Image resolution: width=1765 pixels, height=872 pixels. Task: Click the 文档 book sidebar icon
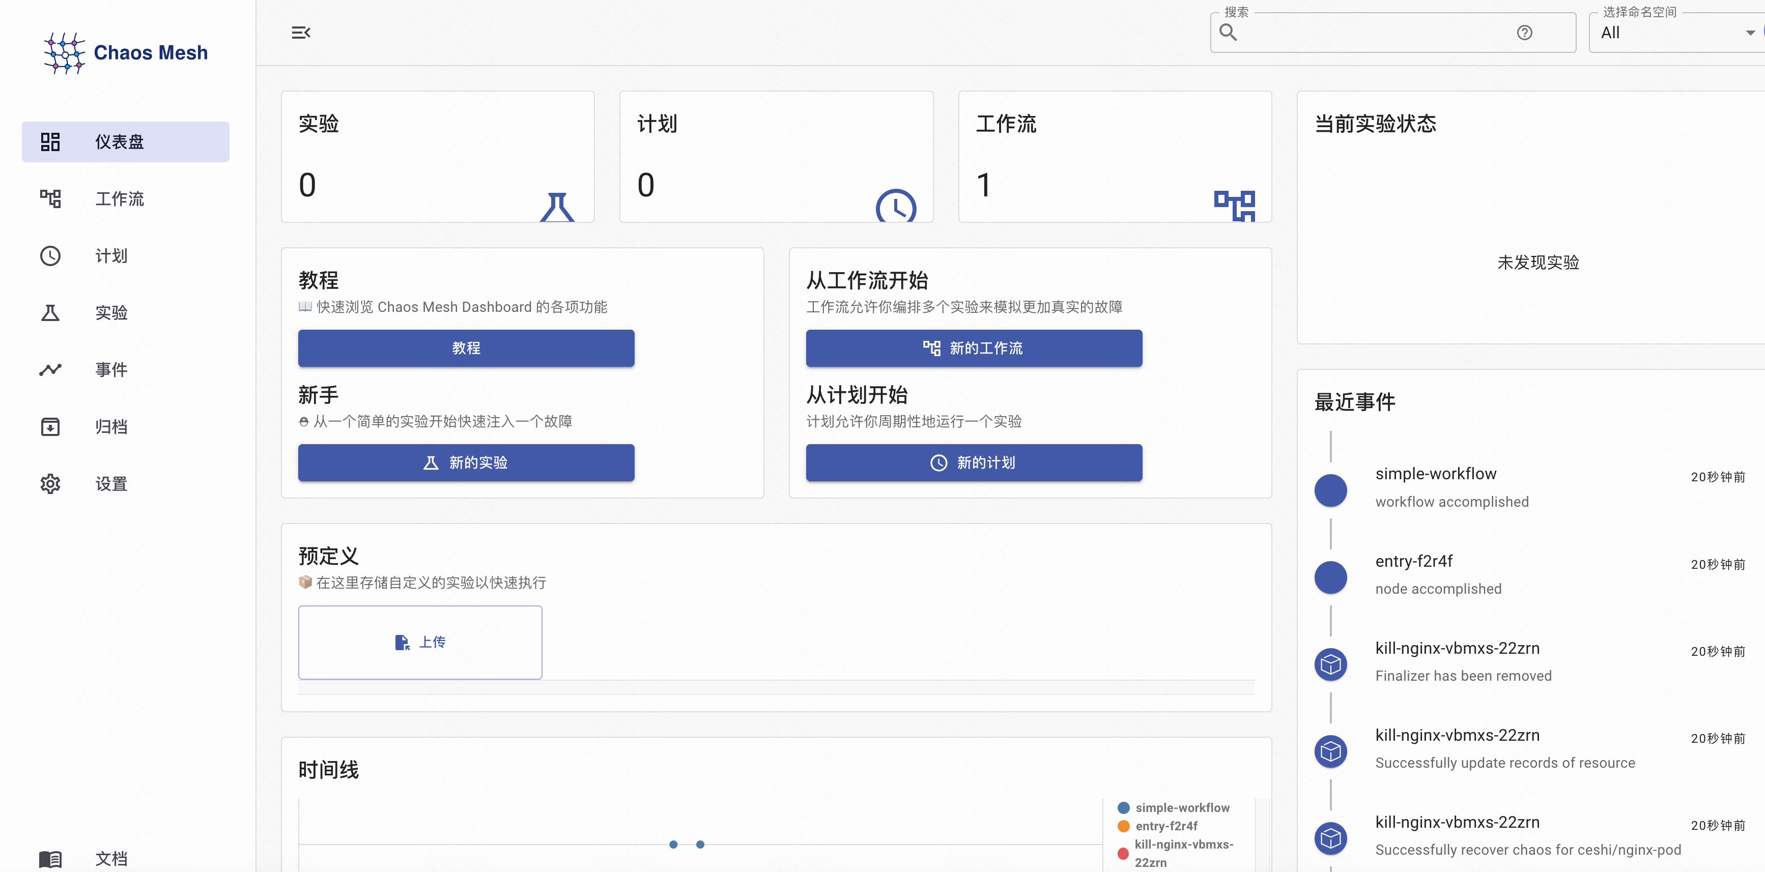(x=50, y=859)
